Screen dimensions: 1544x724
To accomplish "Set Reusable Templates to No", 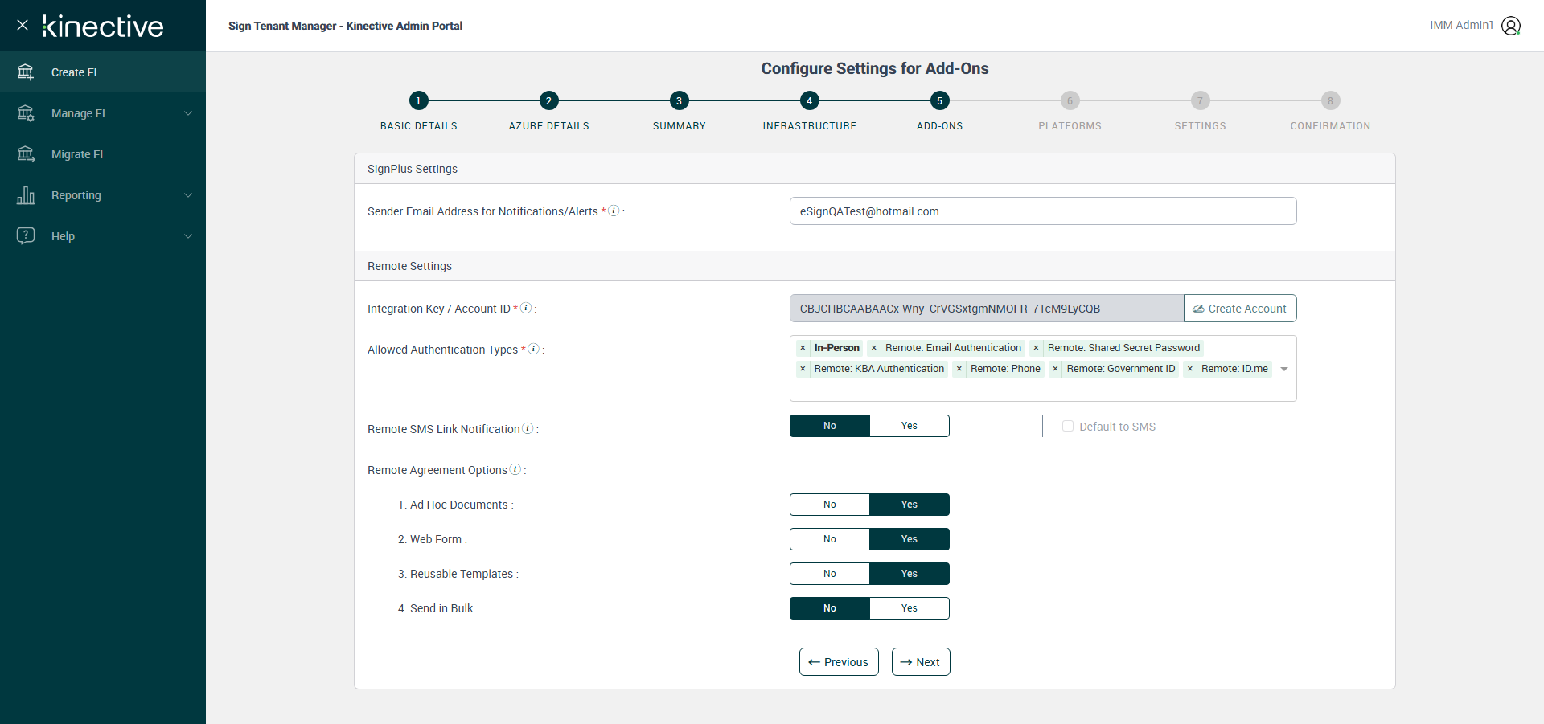I will click(x=830, y=574).
